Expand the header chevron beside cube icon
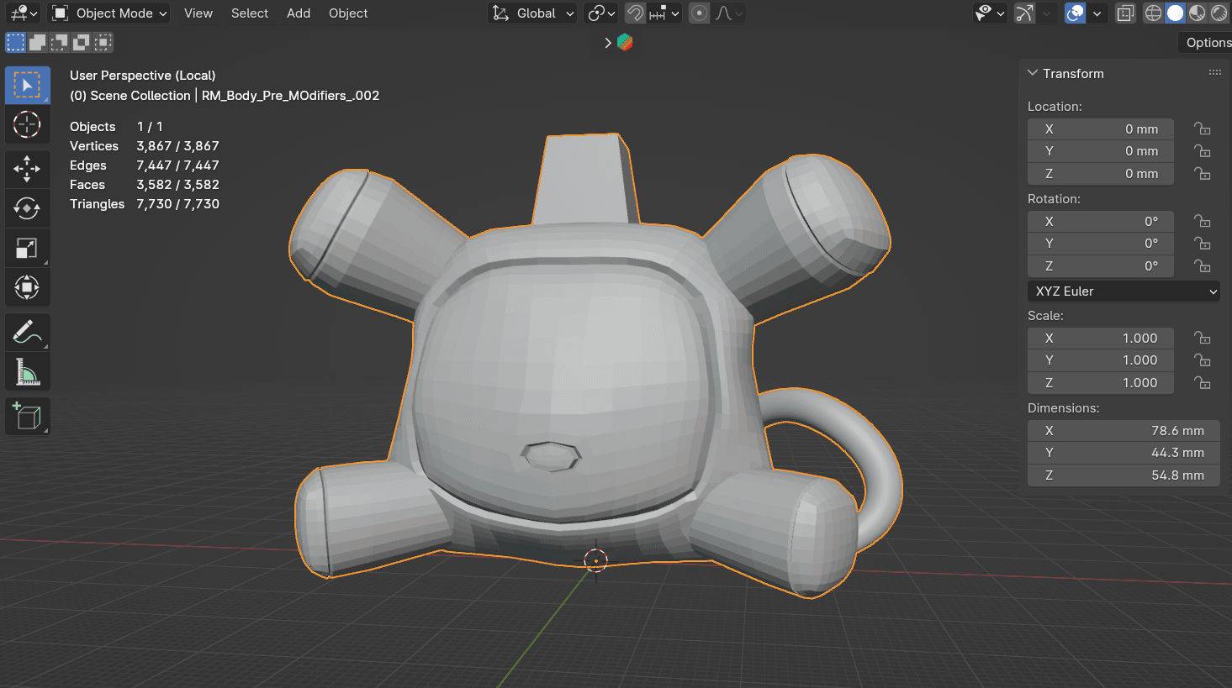The height and width of the screenshot is (688, 1232). pos(608,43)
